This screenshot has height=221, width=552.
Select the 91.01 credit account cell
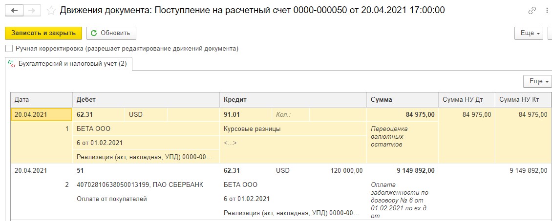point(246,114)
